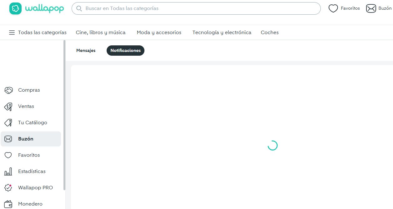The width and height of the screenshot is (393, 209).
Task: Open the 'Cine, libros y música' category
Action: (101, 33)
